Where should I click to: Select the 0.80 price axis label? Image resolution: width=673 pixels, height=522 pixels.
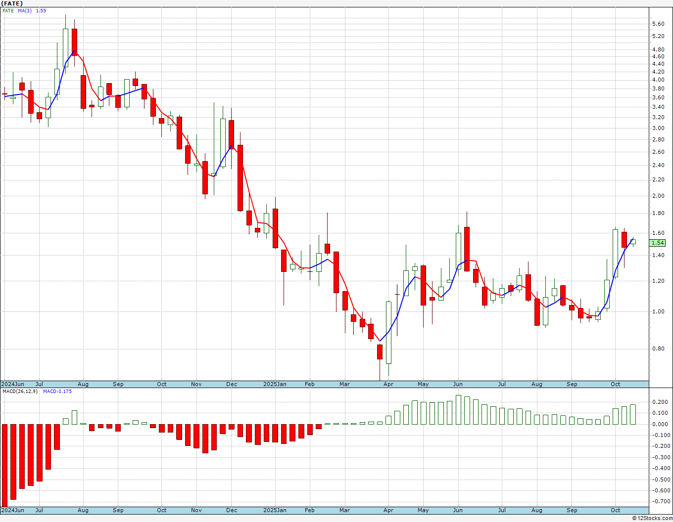pyautogui.click(x=658, y=348)
